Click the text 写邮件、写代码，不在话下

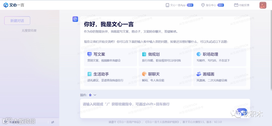[x=213, y=61]
